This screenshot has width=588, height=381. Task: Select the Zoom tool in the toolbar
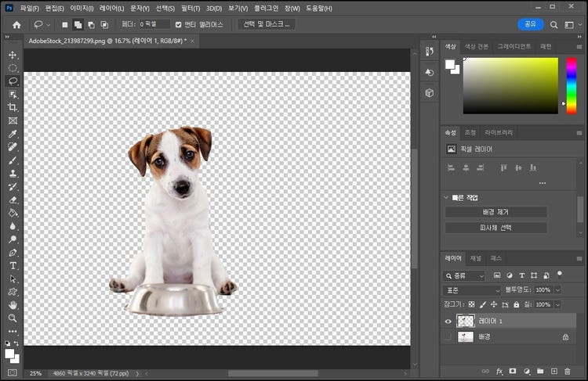(13, 318)
